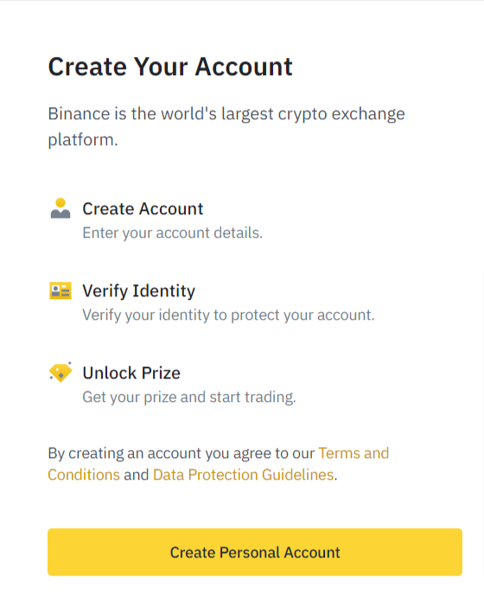Click 'Verify your identity to protect your account.' text
The image size is (484, 593).
[x=228, y=315]
